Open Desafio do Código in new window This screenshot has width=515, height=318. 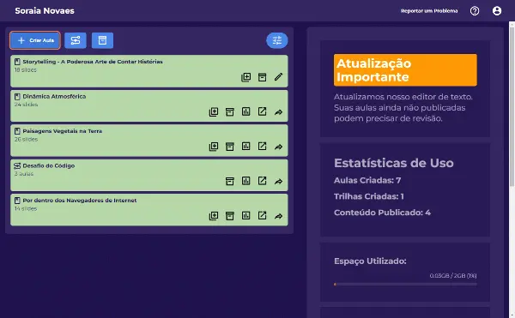[x=262, y=181]
